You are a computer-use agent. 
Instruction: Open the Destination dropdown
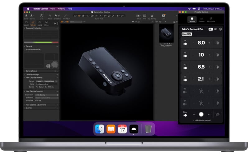point(47,95)
